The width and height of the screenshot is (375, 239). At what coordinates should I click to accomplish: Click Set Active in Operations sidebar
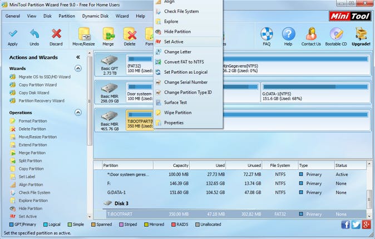point(23,216)
